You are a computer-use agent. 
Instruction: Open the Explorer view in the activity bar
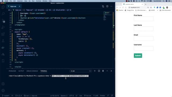point(3,7)
